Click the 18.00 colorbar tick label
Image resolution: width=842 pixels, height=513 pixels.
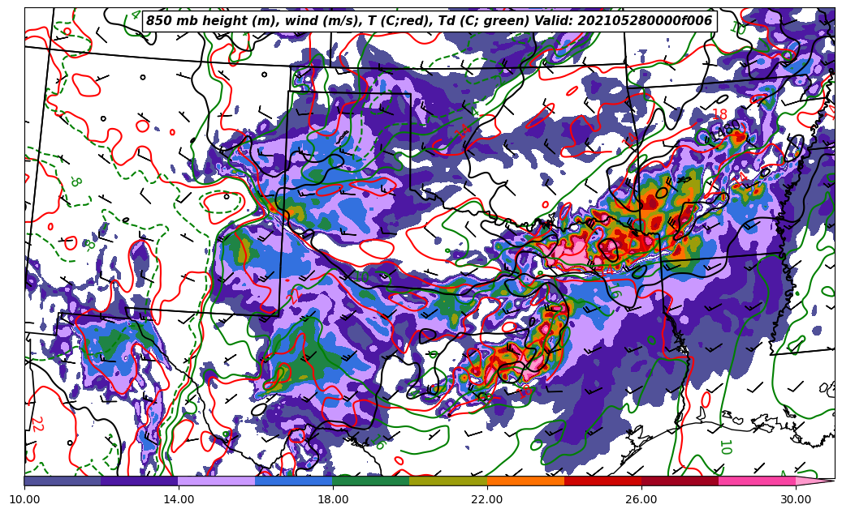[333, 499]
